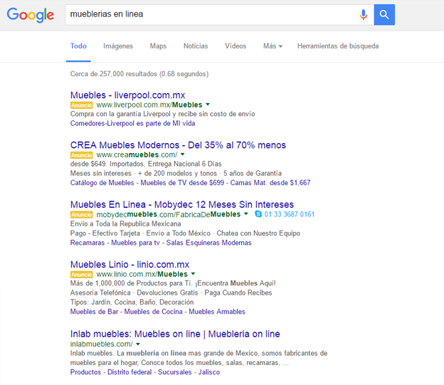Viewport: 444px width, 385px height.
Task: Expand arrow next to liverpool.com.mx/Muebles URL
Action: pyautogui.click(x=208, y=105)
